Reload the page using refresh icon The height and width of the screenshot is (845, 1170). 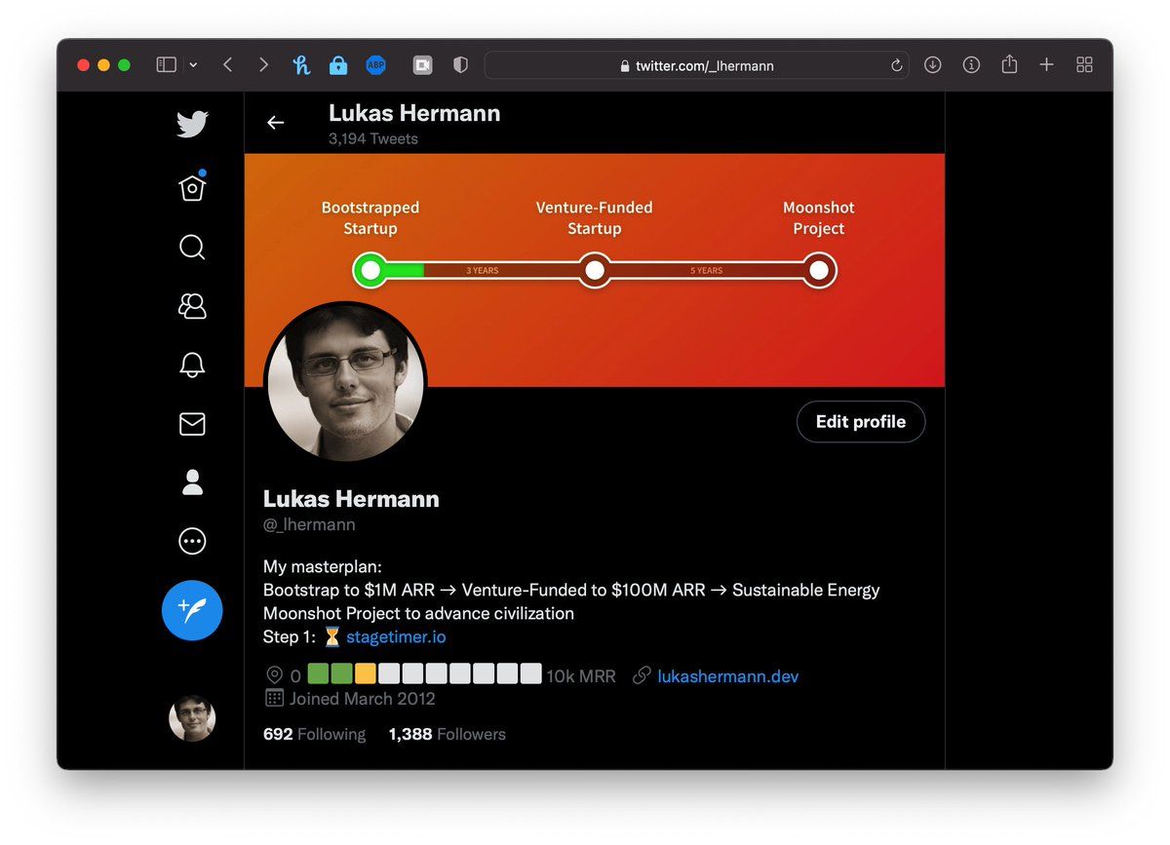[897, 65]
